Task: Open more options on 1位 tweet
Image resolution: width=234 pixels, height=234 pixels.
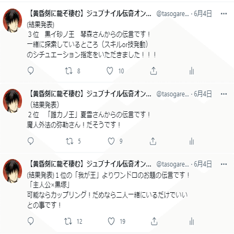Action: (224, 164)
